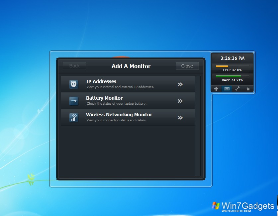Image resolution: width=278 pixels, height=216 pixels.
Task: Click 'Check the status of your laptop battery.'
Action: (117, 104)
